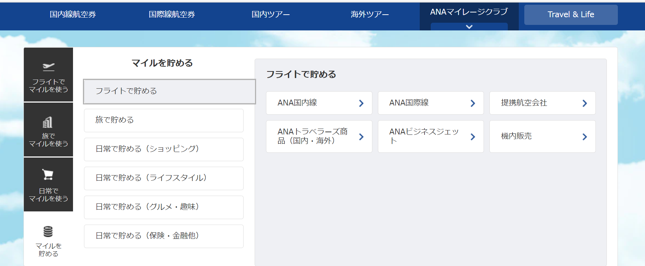Click the airplane icon for flight mile use

[48, 67]
